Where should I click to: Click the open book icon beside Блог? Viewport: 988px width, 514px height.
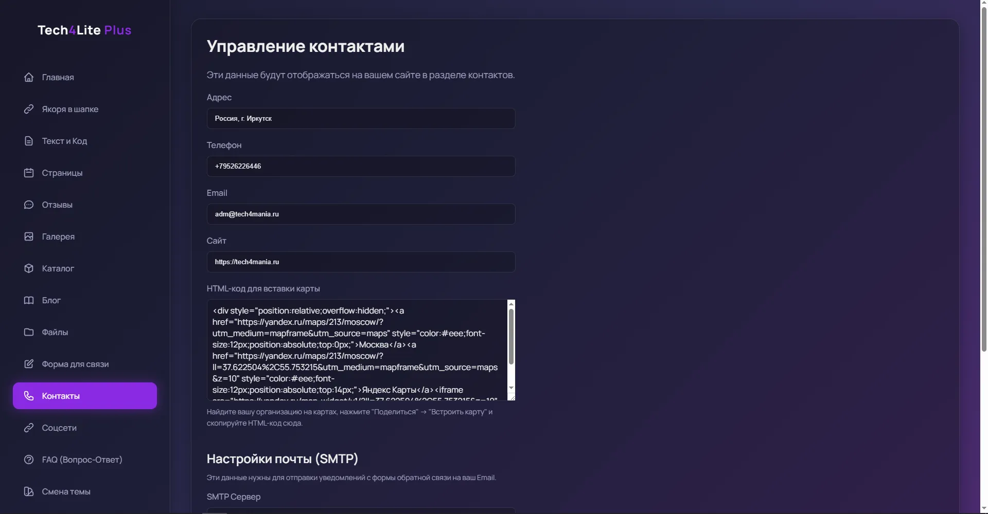click(29, 300)
